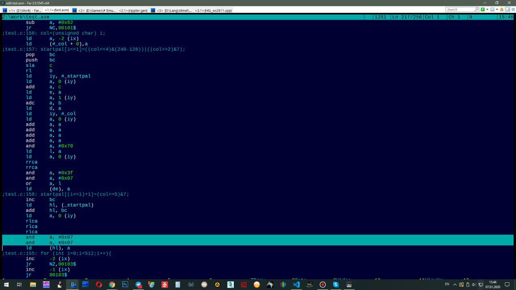Click the Ch 1 status field
The height and width of the screenshot is (290, 516).
[454, 17]
